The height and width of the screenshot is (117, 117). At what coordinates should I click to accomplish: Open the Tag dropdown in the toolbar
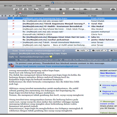click(35, 9)
